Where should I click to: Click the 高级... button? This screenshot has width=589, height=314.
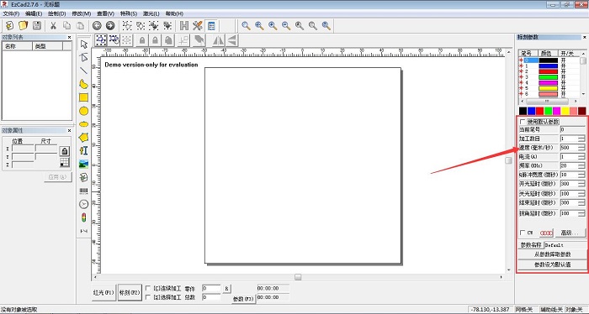pos(570,233)
